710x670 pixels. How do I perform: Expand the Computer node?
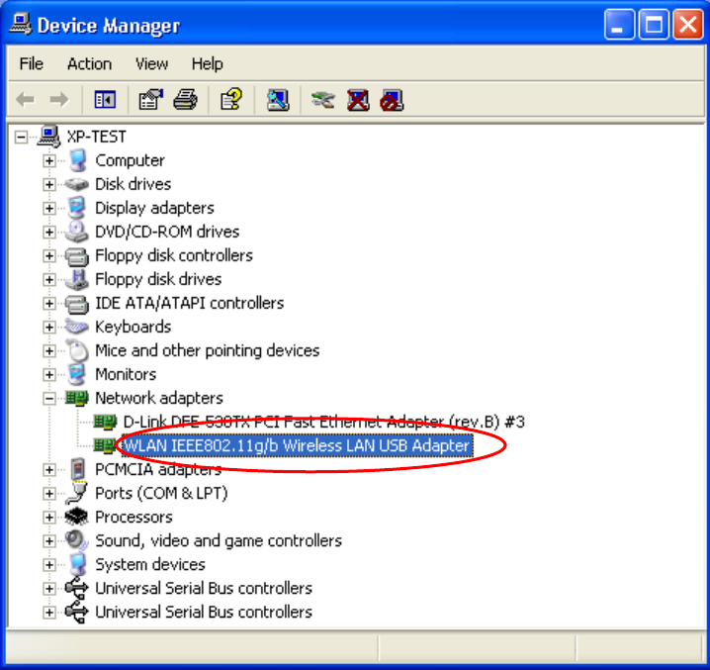48,160
